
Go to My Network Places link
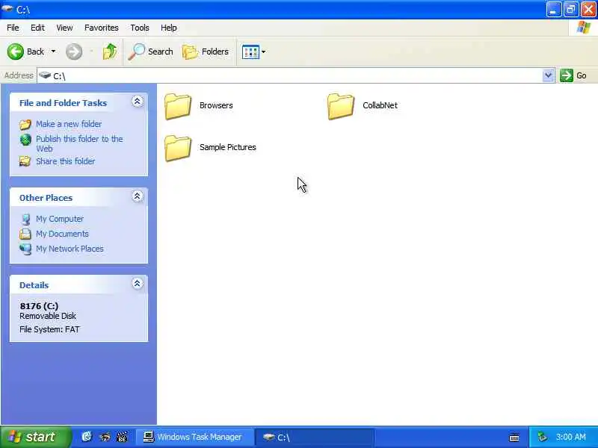click(x=70, y=249)
